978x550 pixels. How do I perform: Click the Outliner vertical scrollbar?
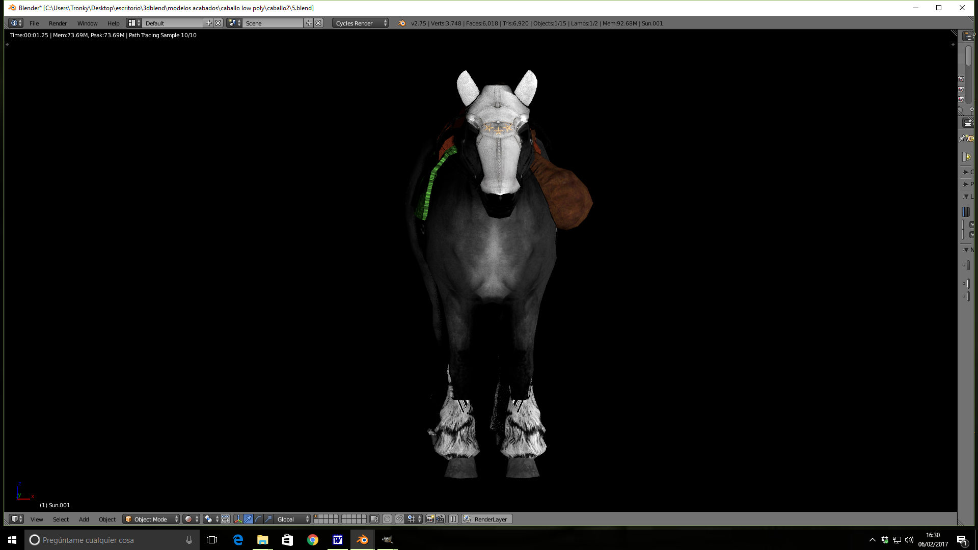968,56
